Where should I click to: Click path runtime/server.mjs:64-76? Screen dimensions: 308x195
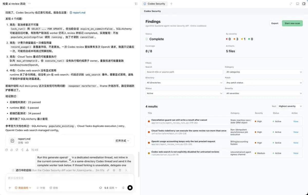click(x=165, y=155)
